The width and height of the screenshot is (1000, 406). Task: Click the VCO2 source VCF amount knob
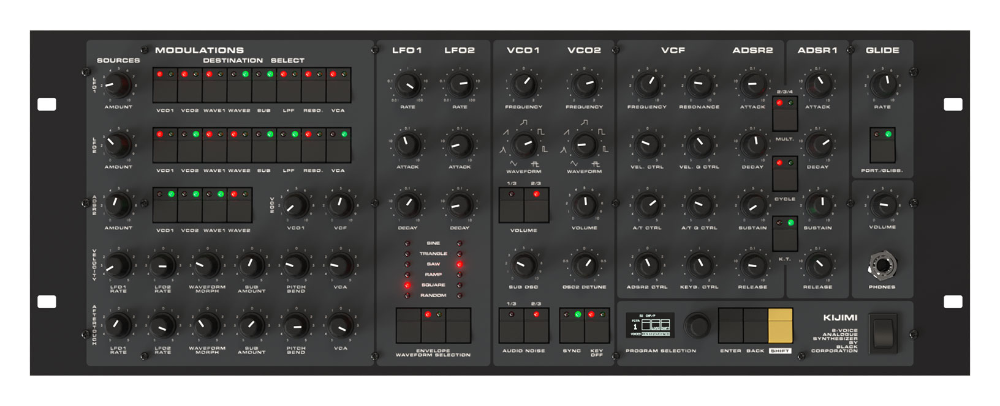(x=340, y=205)
